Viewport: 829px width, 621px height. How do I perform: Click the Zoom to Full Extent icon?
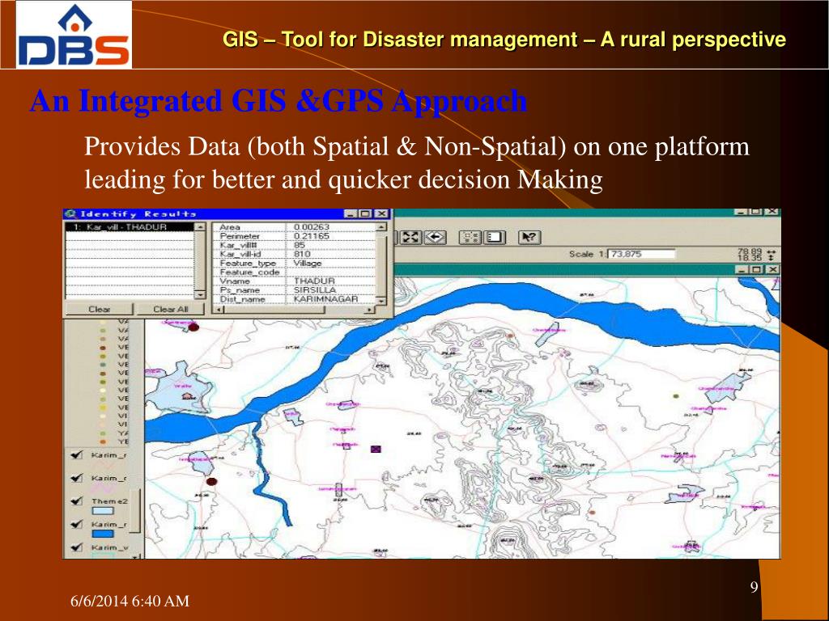click(x=410, y=237)
